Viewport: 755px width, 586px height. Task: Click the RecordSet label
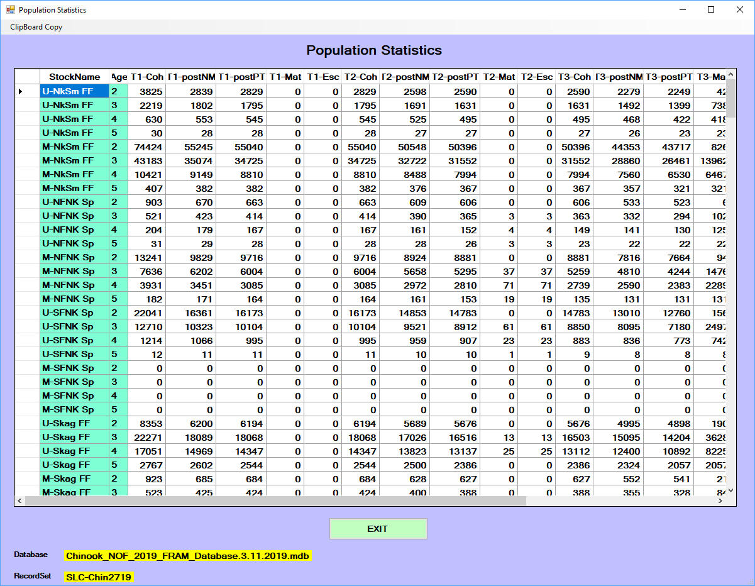(x=33, y=575)
